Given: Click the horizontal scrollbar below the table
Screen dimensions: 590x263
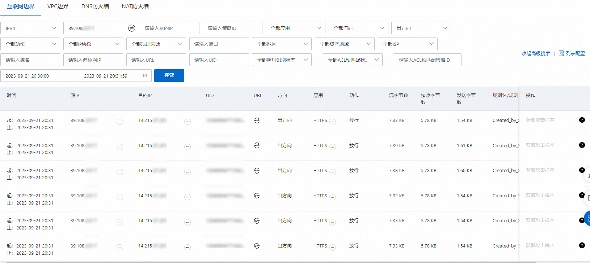Looking at the screenshot, I should tap(271, 262).
